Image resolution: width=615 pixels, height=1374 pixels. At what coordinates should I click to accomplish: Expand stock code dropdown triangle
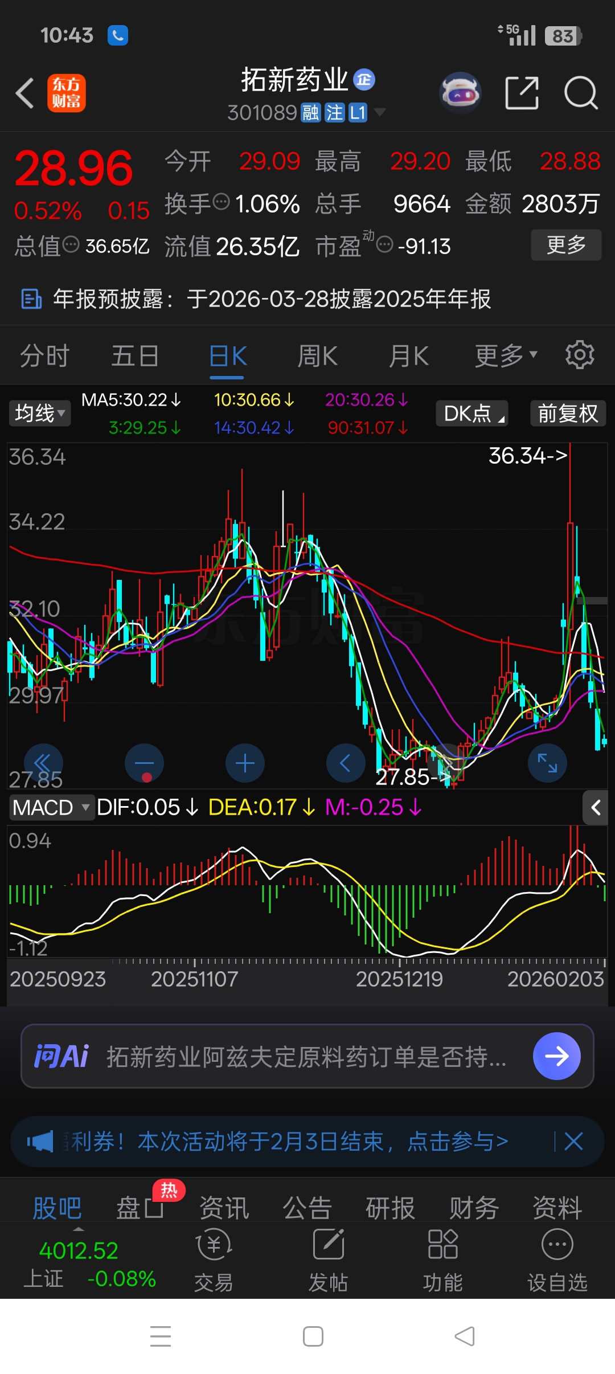click(x=379, y=112)
